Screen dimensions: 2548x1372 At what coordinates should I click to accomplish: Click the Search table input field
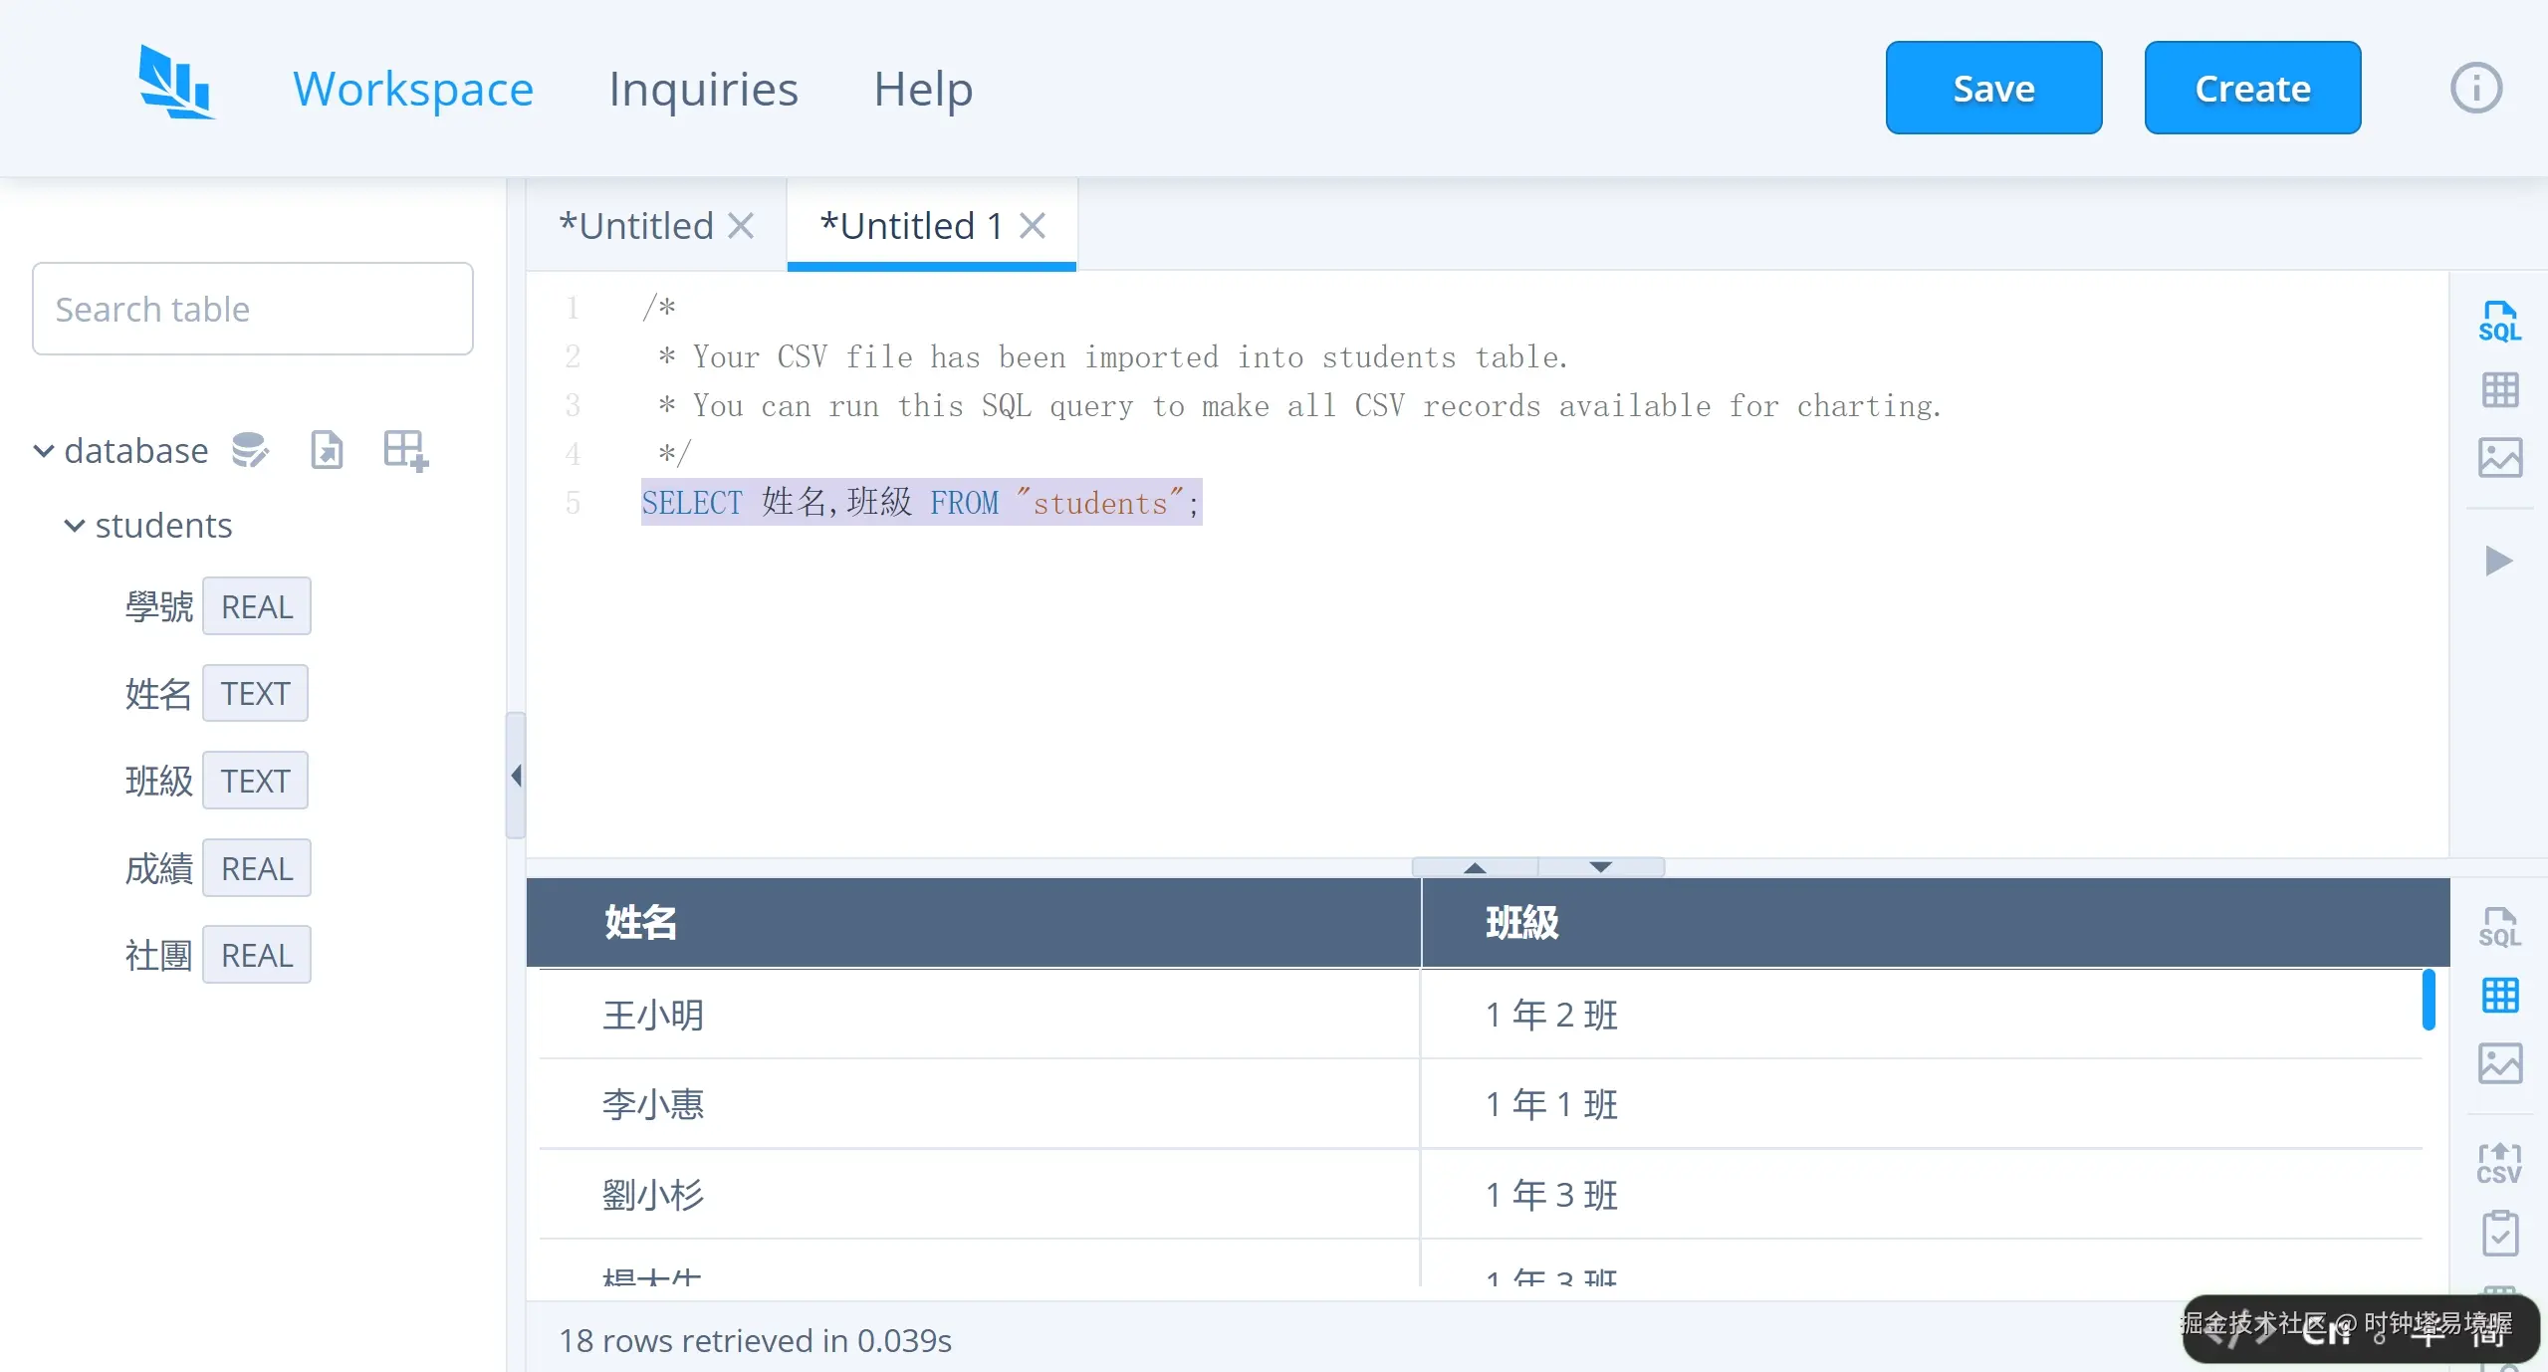(252, 309)
